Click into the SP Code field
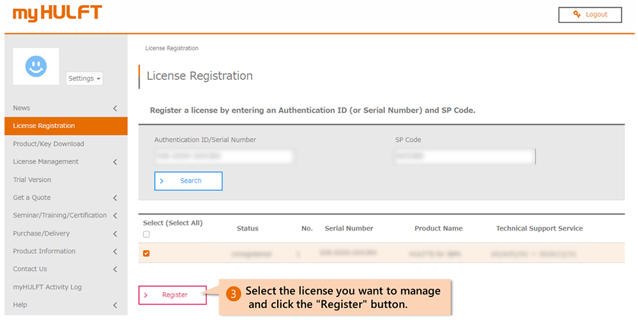Image resolution: width=638 pixels, height=320 pixels. tap(464, 156)
